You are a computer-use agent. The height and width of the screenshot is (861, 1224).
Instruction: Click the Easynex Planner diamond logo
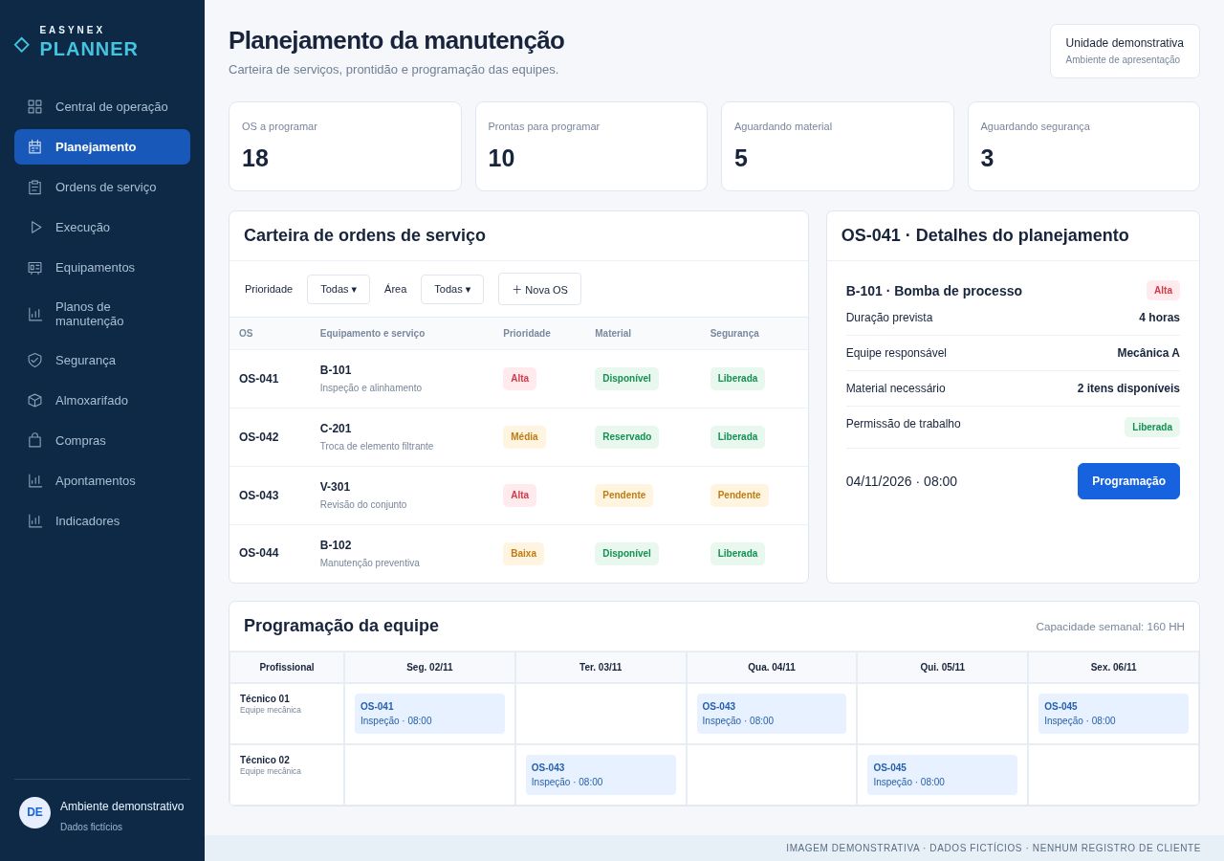(x=22, y=45)
